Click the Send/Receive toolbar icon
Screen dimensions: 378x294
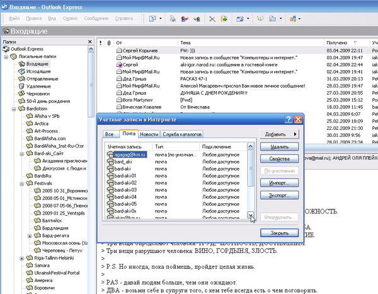coord(240,18)
